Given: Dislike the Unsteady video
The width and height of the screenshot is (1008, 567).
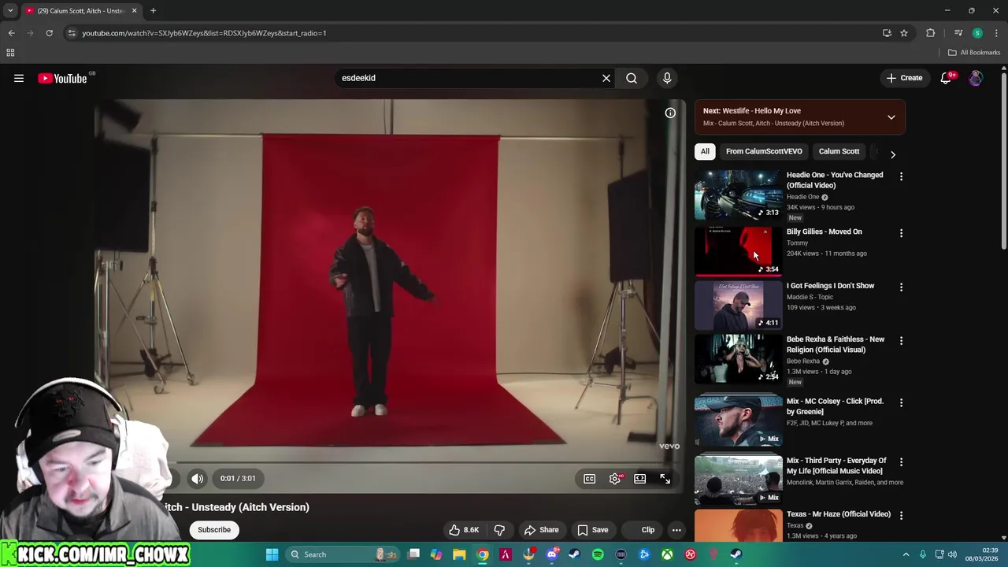Looking at the screenshot, I should (498, 530).
